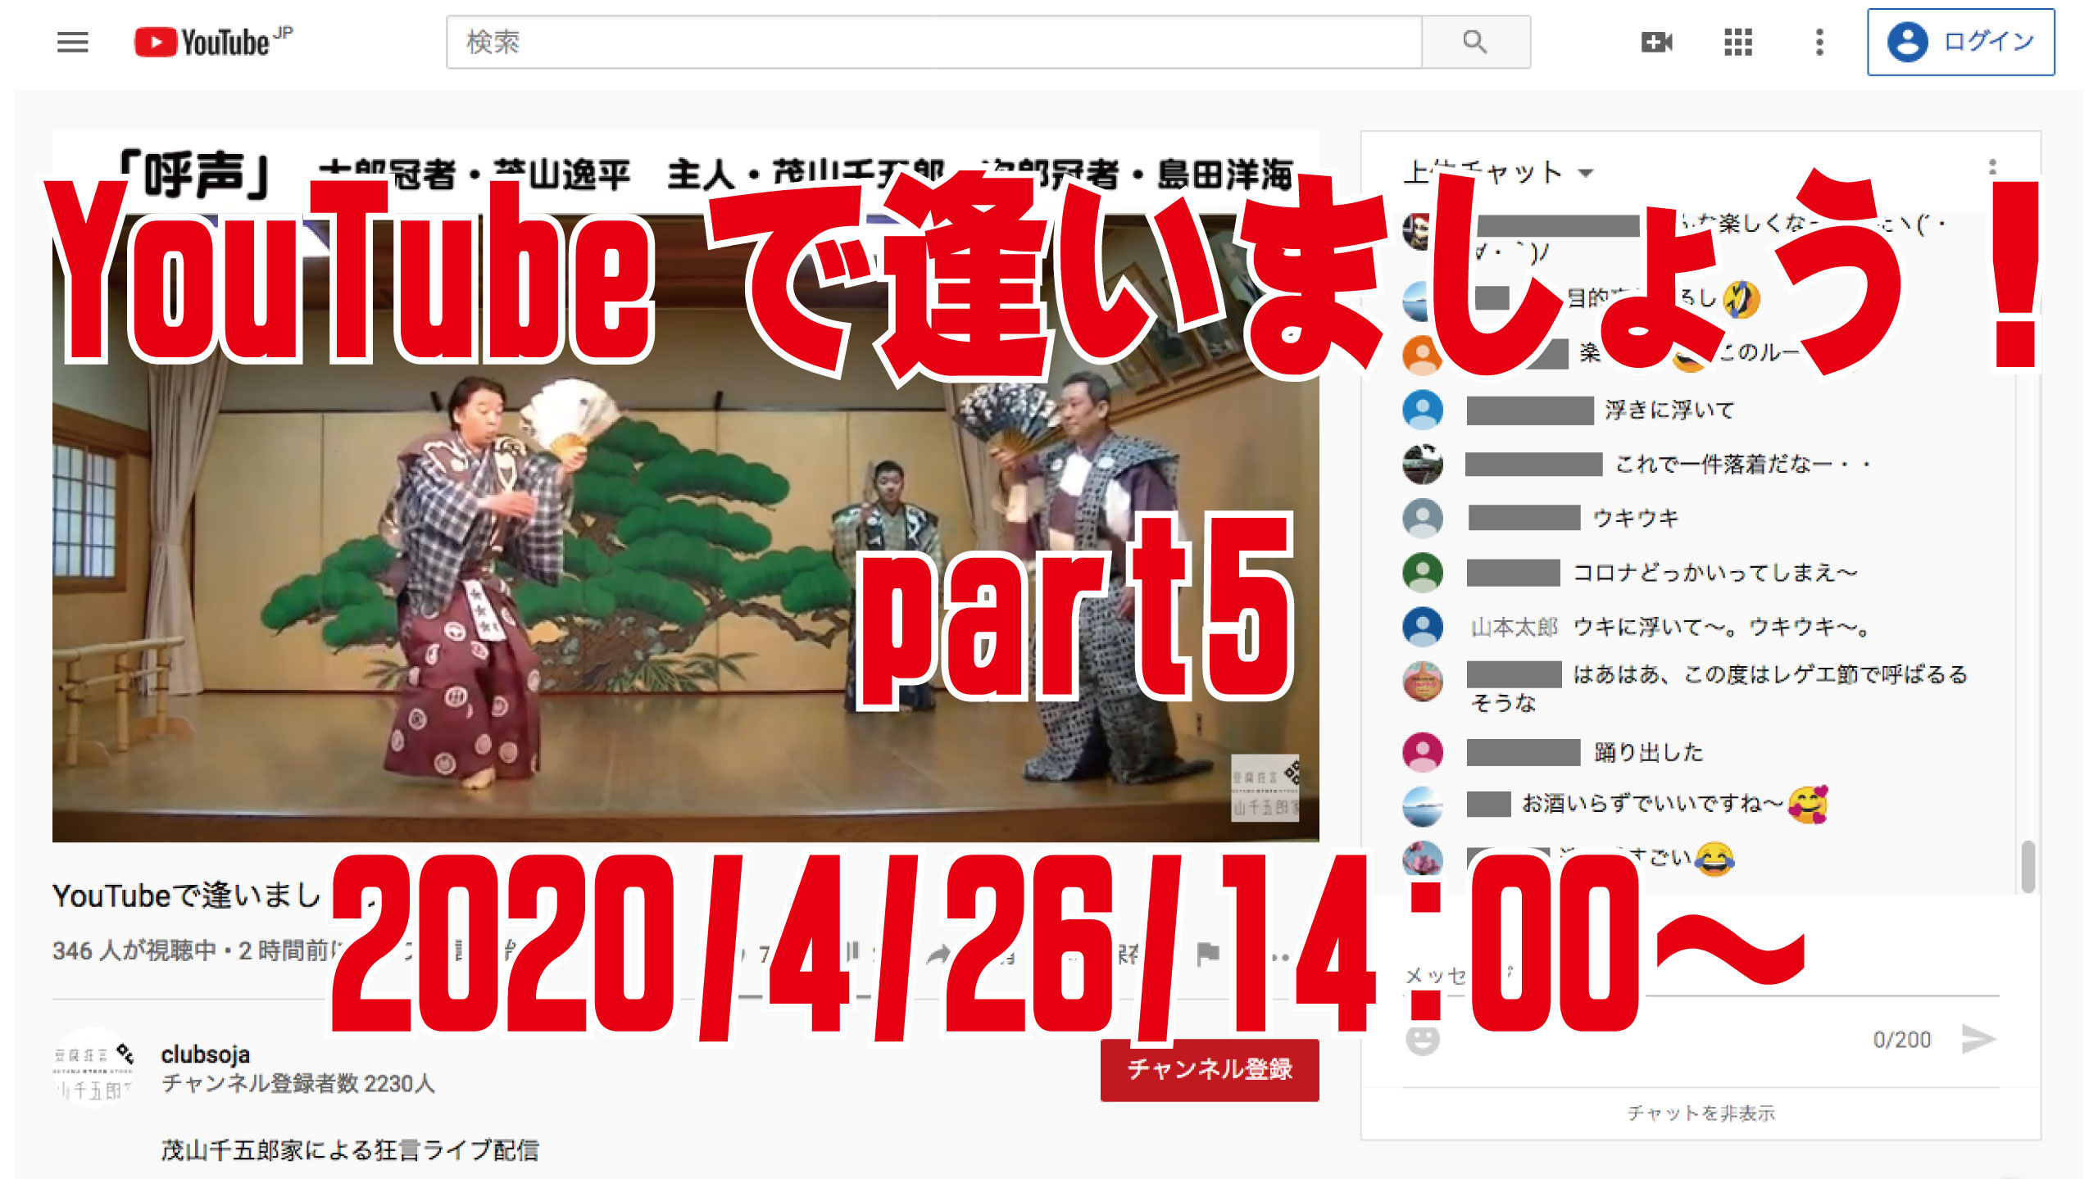The width and height of the screenshot is (2098, 1179).
Task: Open the guide hamburger menu
Action: point(72,43)
